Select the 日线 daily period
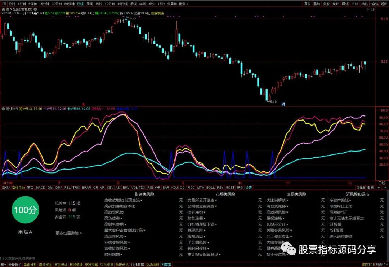 (x=80, y=4)
